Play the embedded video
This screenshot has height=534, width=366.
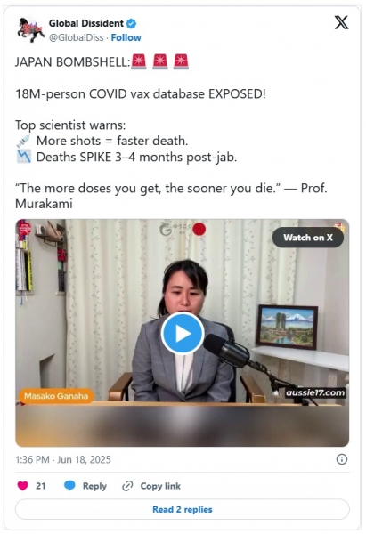(183, 334)
